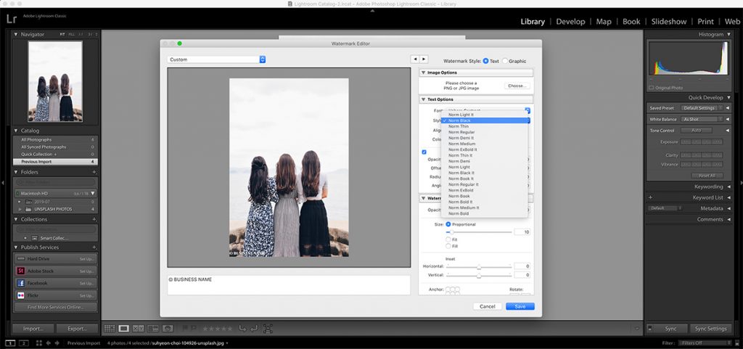Choose the Norm Bold font style
The image size is (743, 349).
484,213
